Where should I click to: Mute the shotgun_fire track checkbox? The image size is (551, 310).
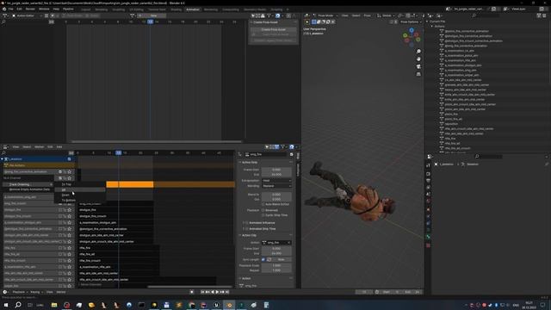(x=60, y=210)
